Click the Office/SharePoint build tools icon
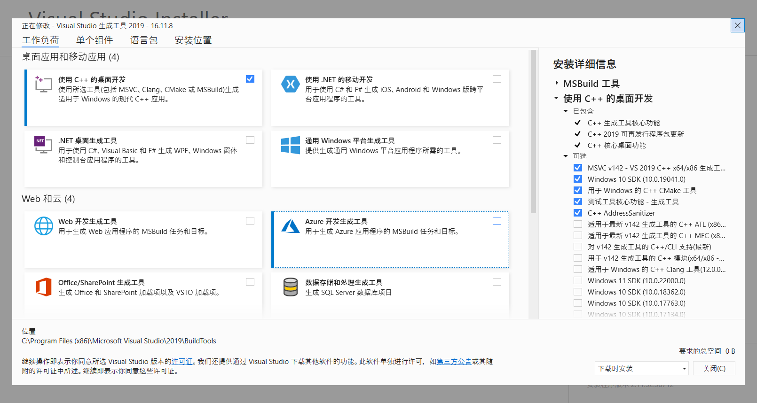 coord(44,287)
